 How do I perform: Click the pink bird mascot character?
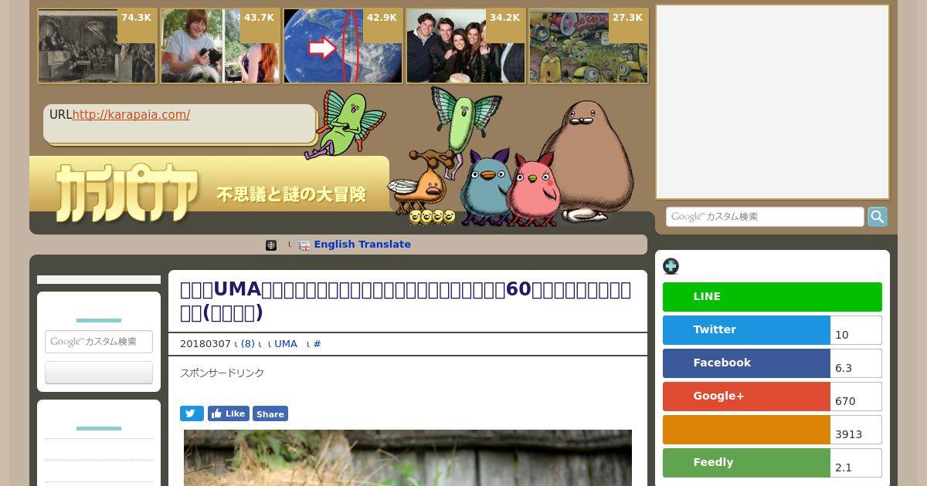pyautogui.click(x=535, y=190)
